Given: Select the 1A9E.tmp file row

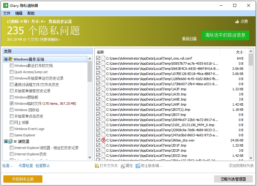Looking at the screenshot, I should click(170, 99).
